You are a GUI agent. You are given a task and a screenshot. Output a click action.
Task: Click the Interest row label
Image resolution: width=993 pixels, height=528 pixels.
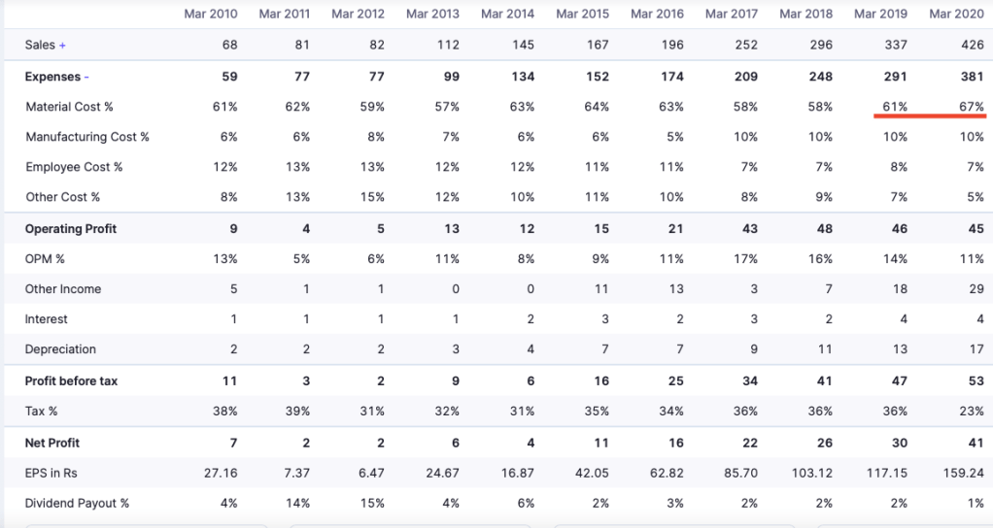click(x=47, y=319)
